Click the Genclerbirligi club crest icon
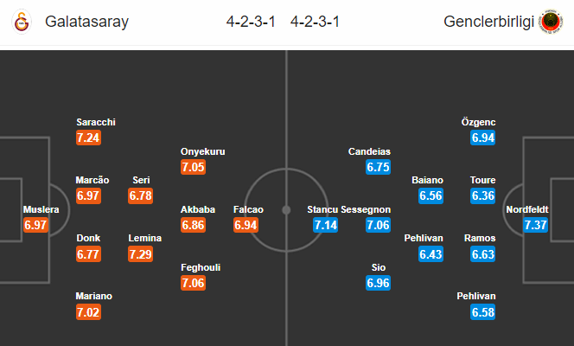 [x=551, y=22]
